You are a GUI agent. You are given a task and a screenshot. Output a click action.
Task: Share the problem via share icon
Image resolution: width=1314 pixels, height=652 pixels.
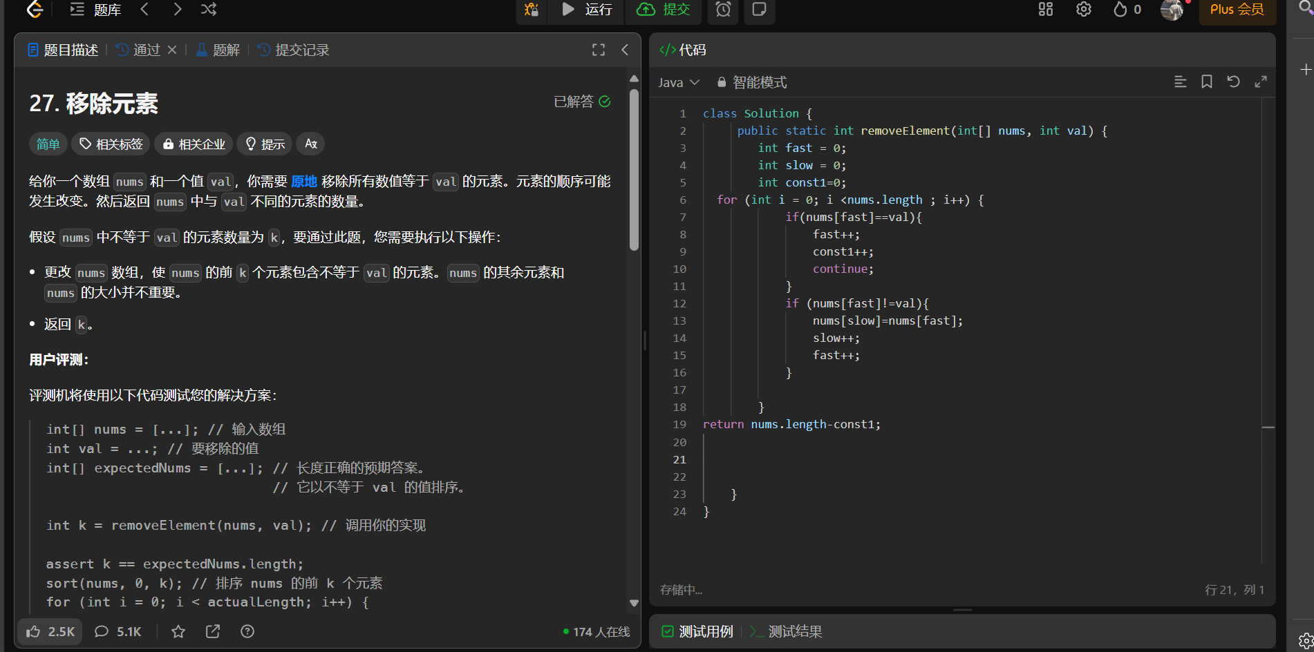point(213,631)
